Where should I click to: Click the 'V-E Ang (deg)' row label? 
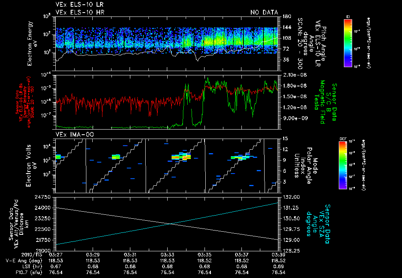tap(24, 261)
